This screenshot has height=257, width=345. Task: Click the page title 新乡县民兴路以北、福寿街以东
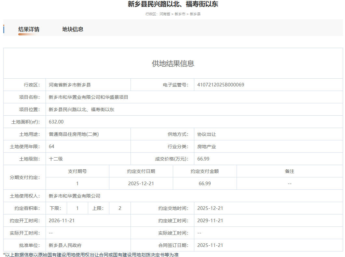tap(173, 4)
